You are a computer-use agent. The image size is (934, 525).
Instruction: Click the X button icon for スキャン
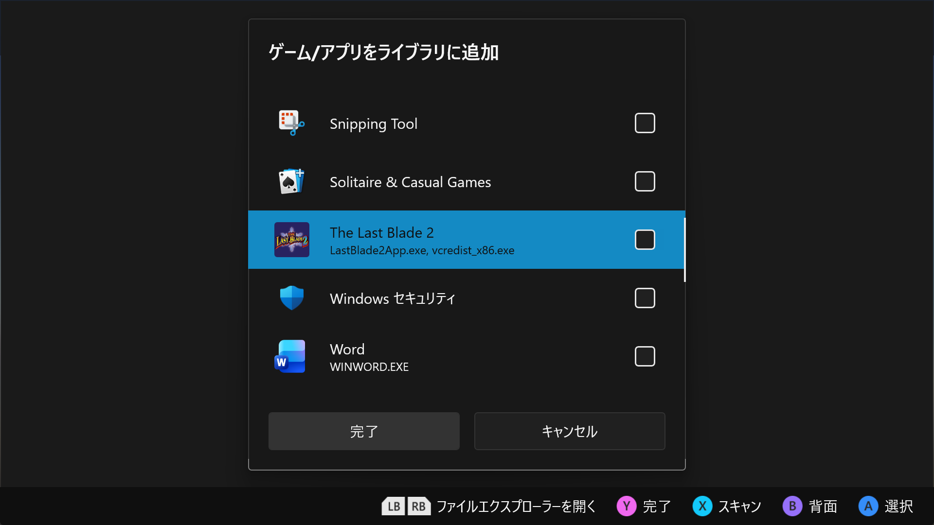point(702,506)
